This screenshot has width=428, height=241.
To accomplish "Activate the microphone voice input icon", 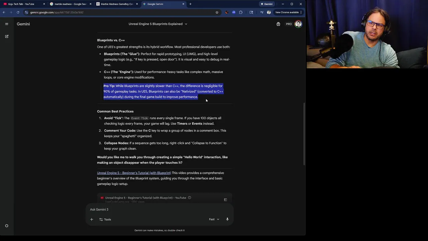I will click(227, 219).
